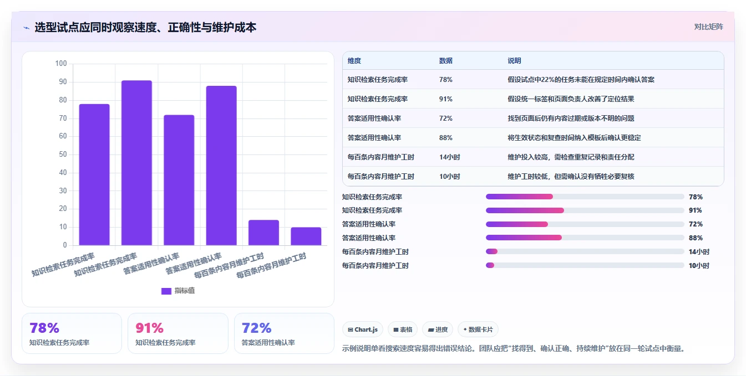Click the short chart bar at value 14

point(263,233)
